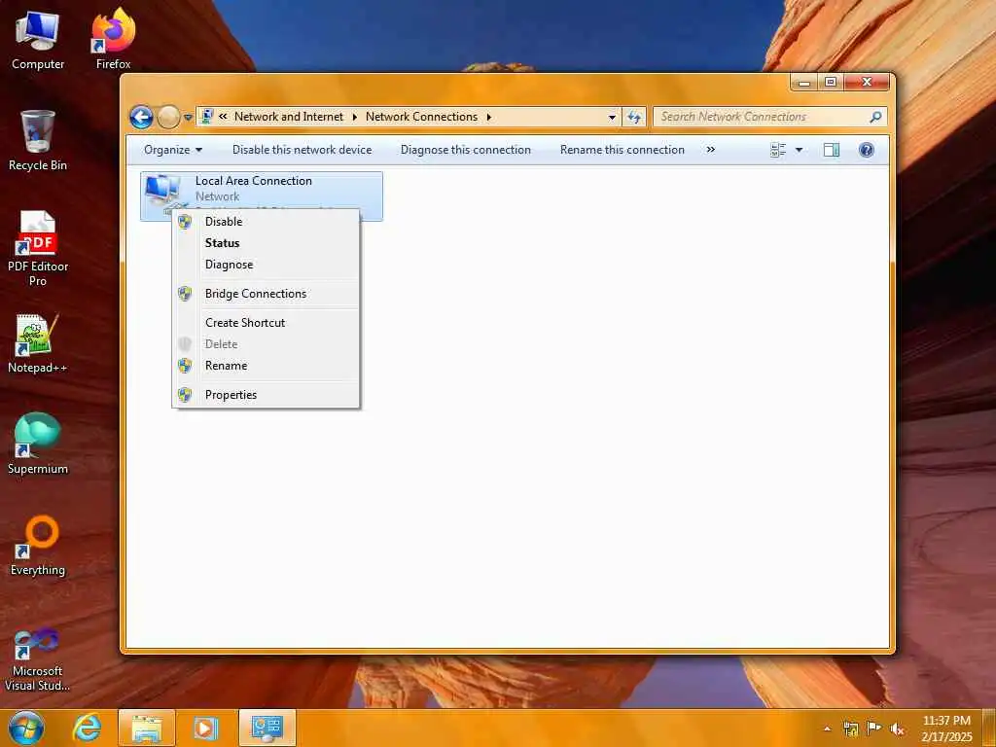Launch Internet Explorer from the taskbar
The image size is (996, 747).
[x=87, y=728]
